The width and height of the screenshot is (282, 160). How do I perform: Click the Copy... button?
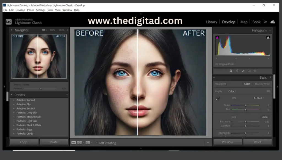pos(24,142)
